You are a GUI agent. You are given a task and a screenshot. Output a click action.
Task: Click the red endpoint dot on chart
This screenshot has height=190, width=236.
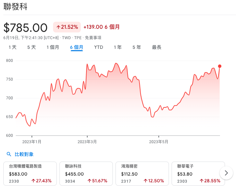coord(220,66)
